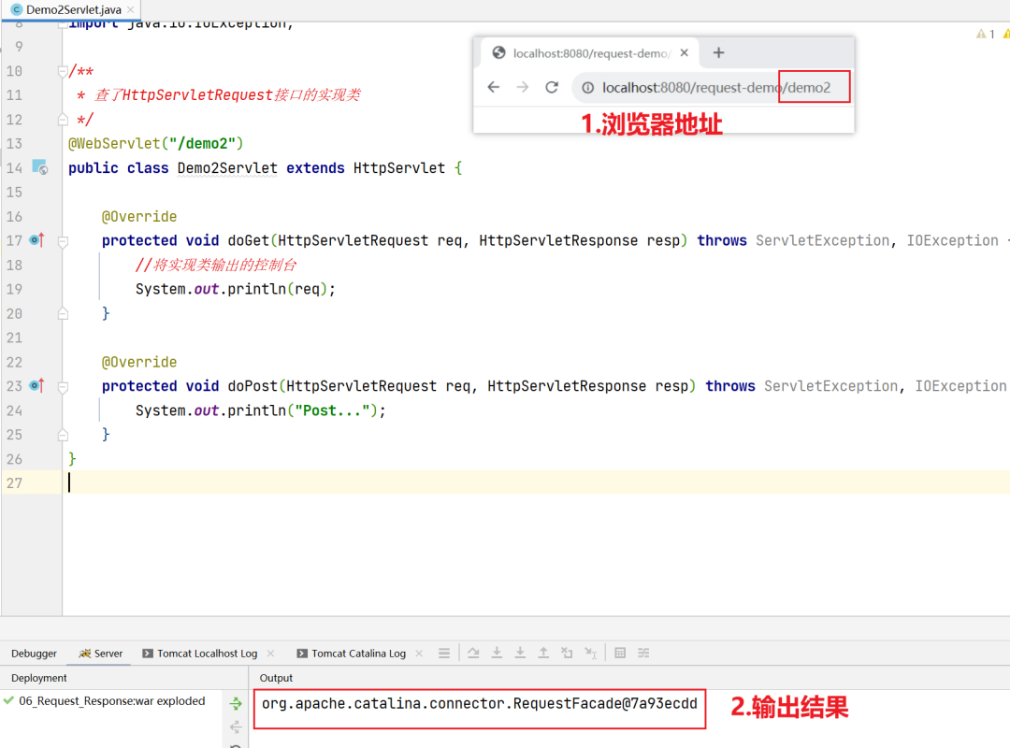Viewport: 1010px width, 748px height.
Task: Go forward in the browser window
Action: click(x=523, y=87)
